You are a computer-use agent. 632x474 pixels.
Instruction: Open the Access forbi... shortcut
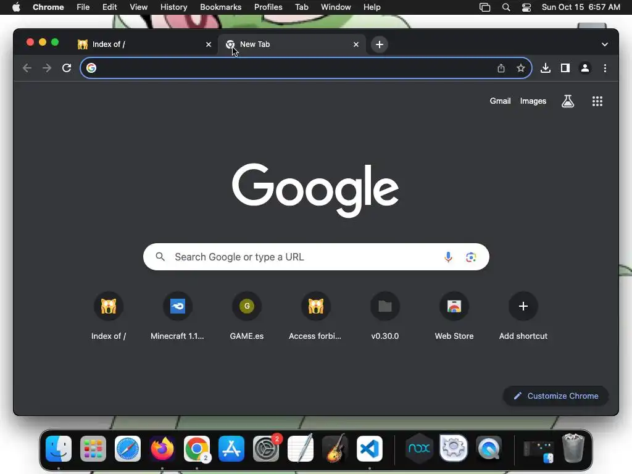tap(315, 317)
